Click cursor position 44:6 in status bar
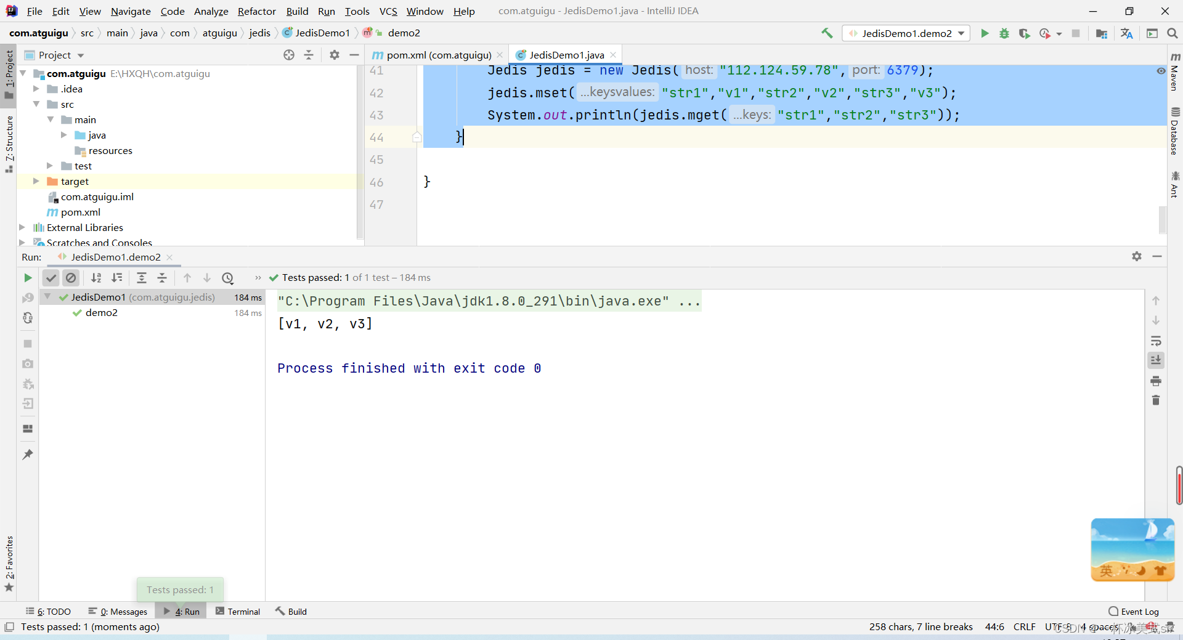Viewport: 1183px width, 640px height. 994,627
